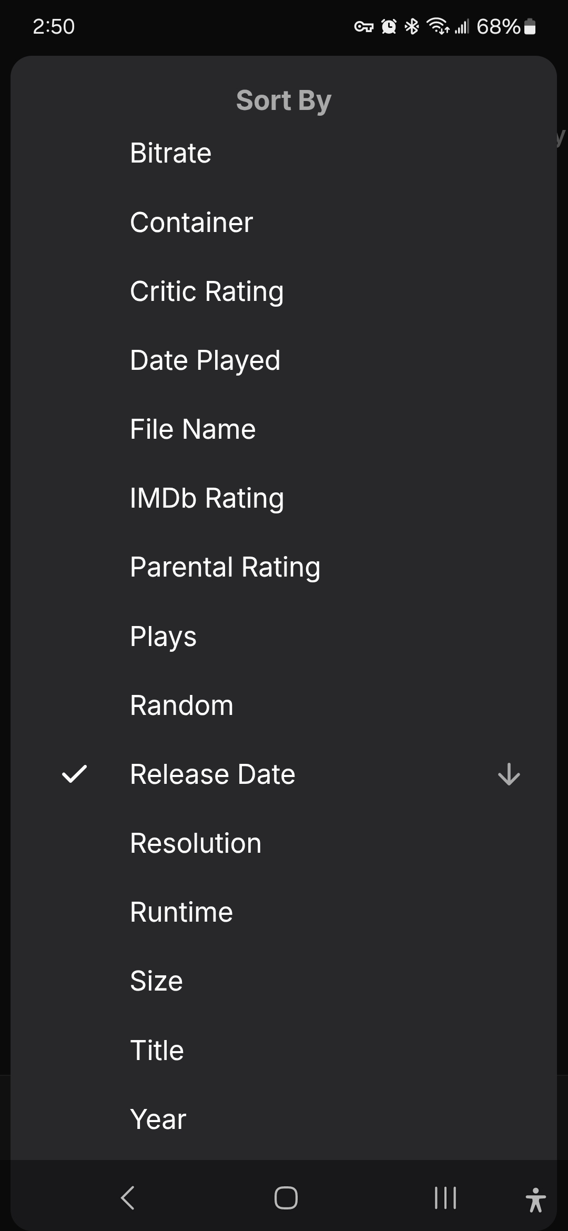Sort list by Date Played
568x1231 pixels.
[x=205, y=360]
